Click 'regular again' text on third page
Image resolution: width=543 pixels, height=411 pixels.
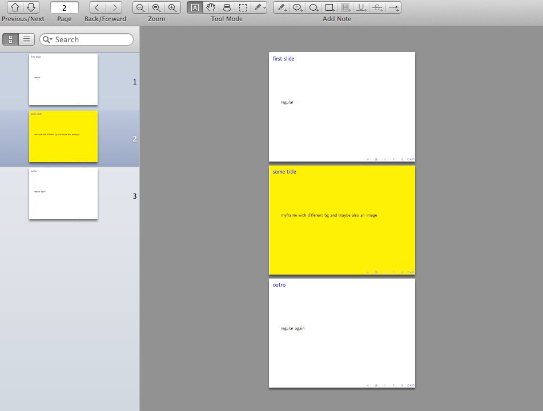point(292,328)
